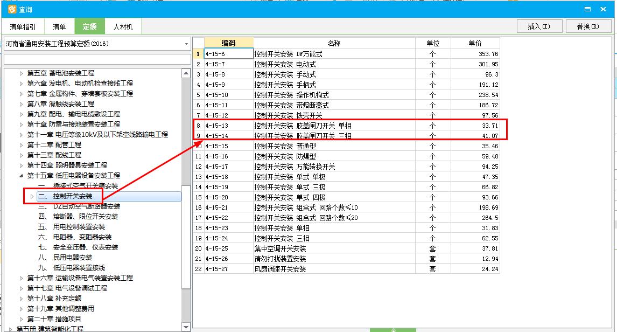The image size is (617, 332).
Task: Select row 集中空调开关安装
Action: pos(346,248)
